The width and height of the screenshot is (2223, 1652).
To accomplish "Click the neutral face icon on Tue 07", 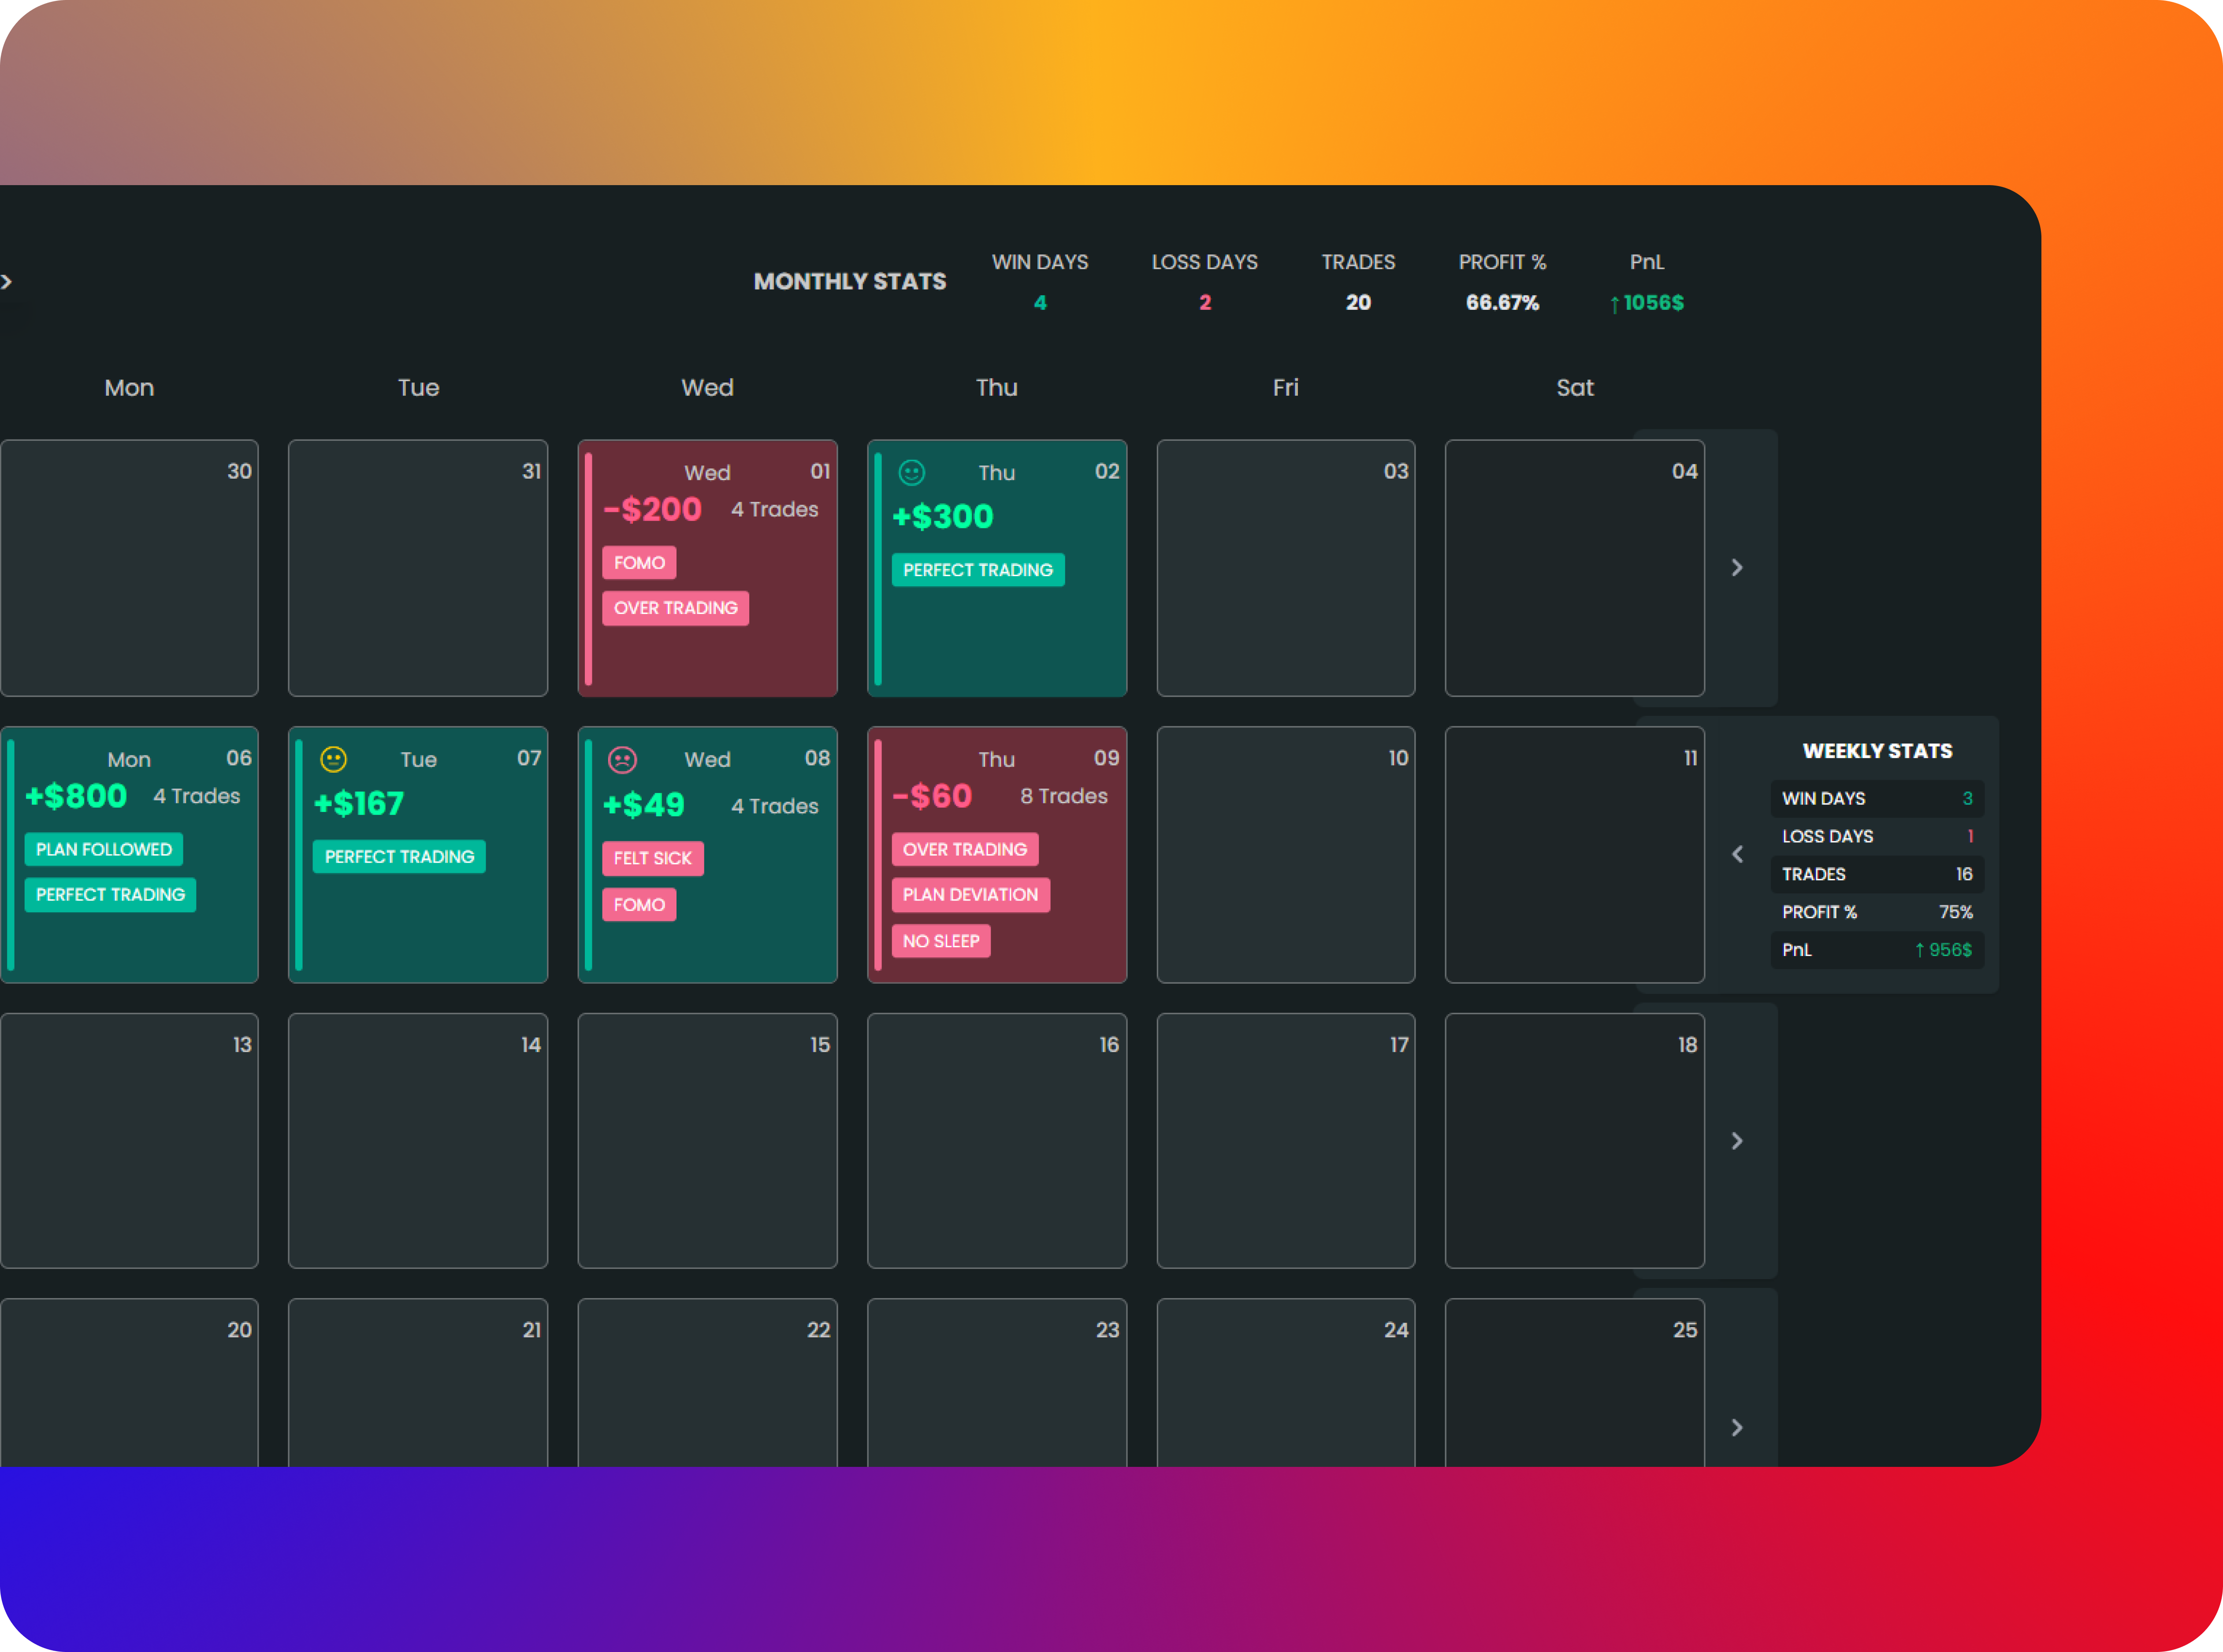I will pos(333,759).
